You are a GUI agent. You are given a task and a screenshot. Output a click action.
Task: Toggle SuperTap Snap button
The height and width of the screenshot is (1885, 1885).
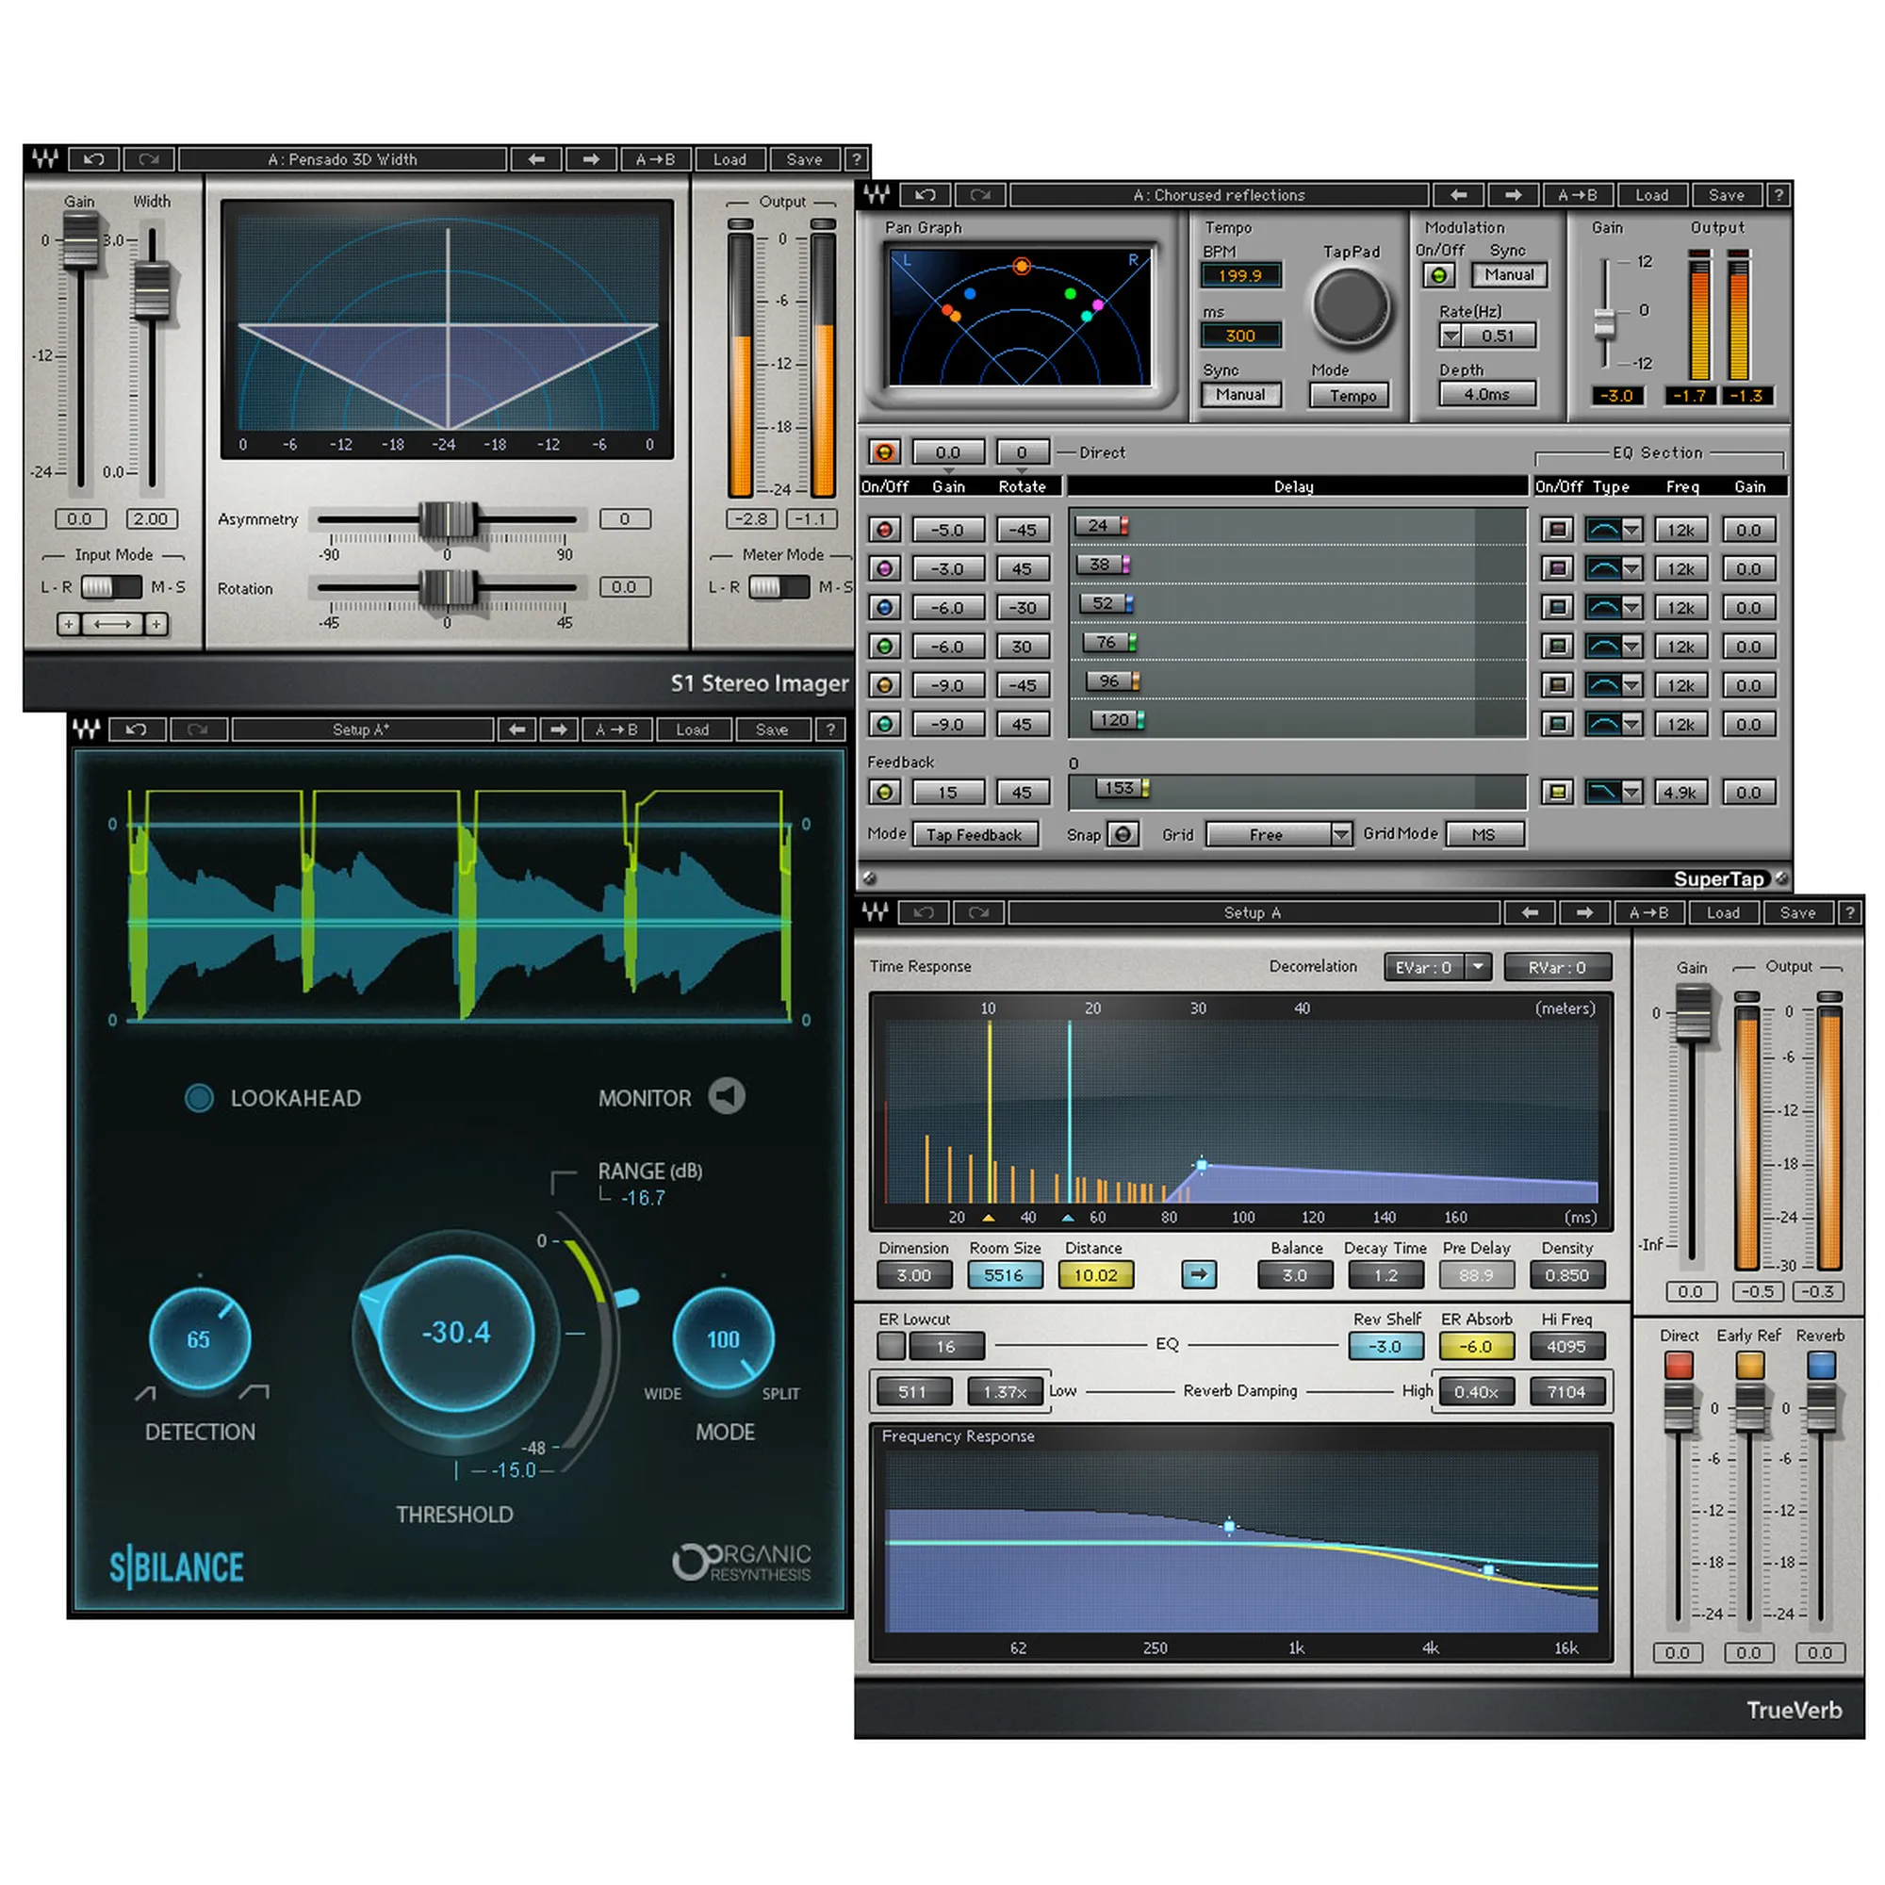(1123, 835)
